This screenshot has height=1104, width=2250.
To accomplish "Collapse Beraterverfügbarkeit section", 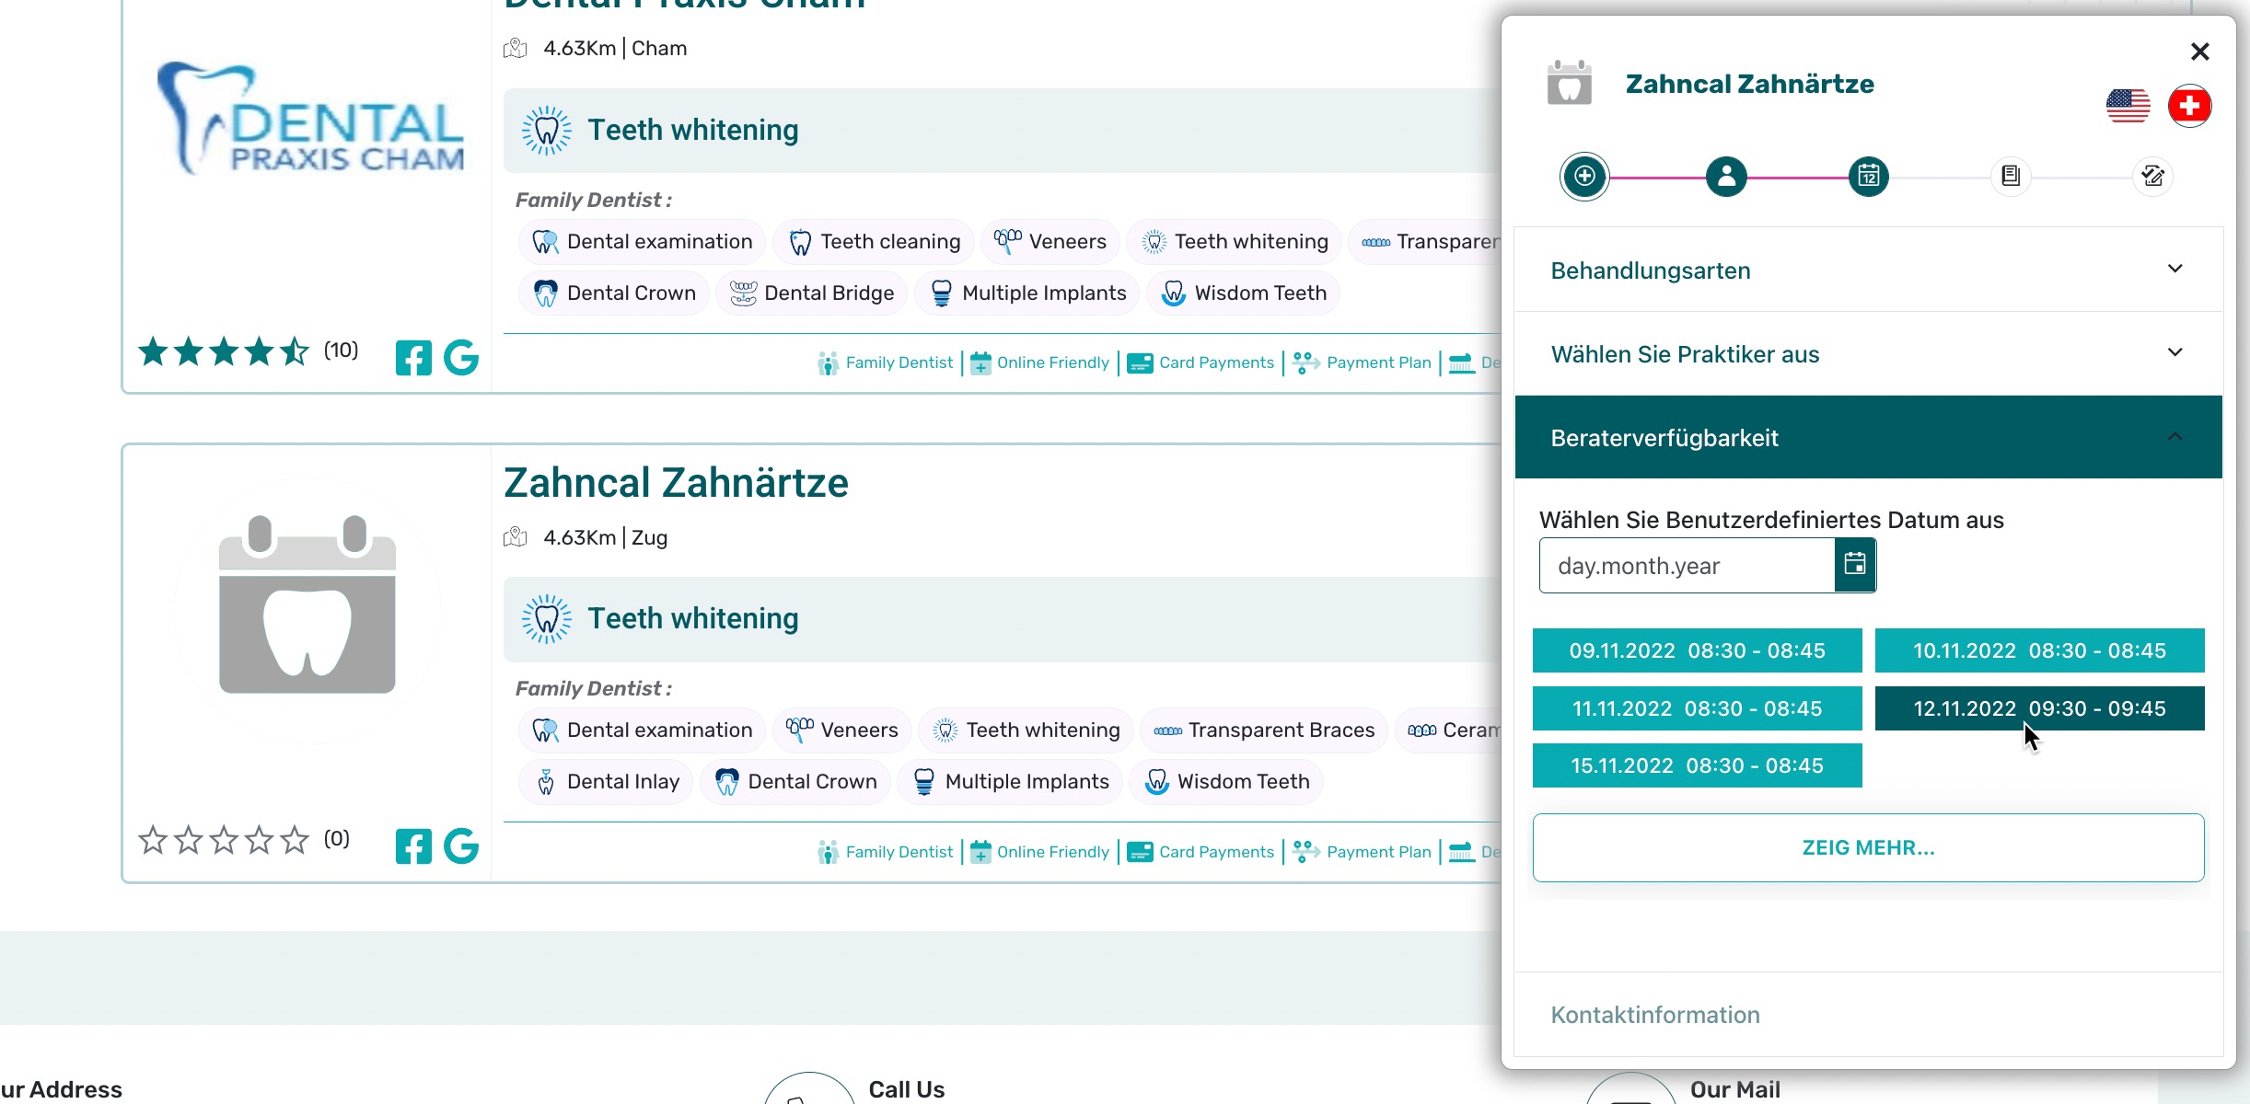I will coord(1868,437).
